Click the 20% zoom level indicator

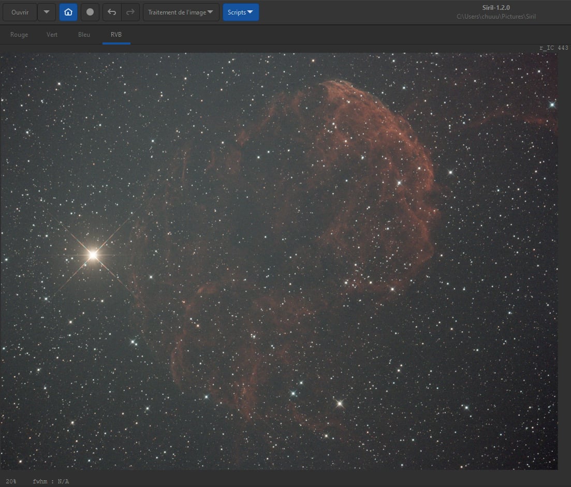(11, 481)
